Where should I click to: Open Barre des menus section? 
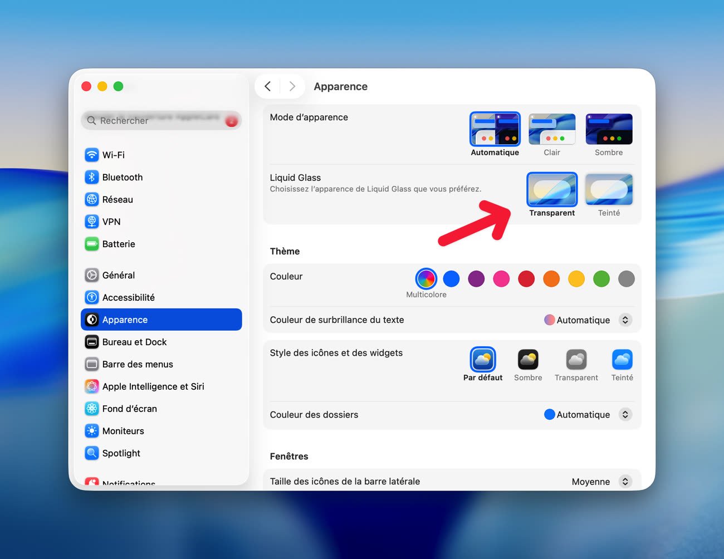click(138, 364)
